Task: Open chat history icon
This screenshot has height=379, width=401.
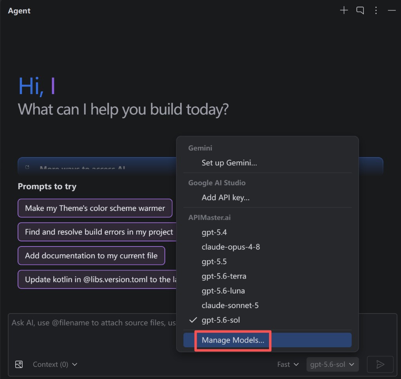Action: [360, 10]
